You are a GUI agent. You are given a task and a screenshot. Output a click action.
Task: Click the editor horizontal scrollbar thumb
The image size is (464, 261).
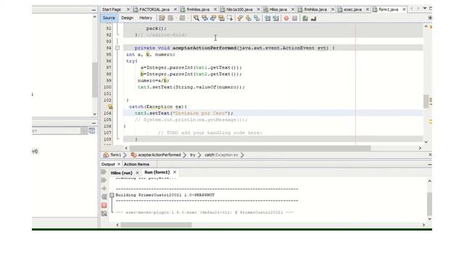click(x=250, y=148)
